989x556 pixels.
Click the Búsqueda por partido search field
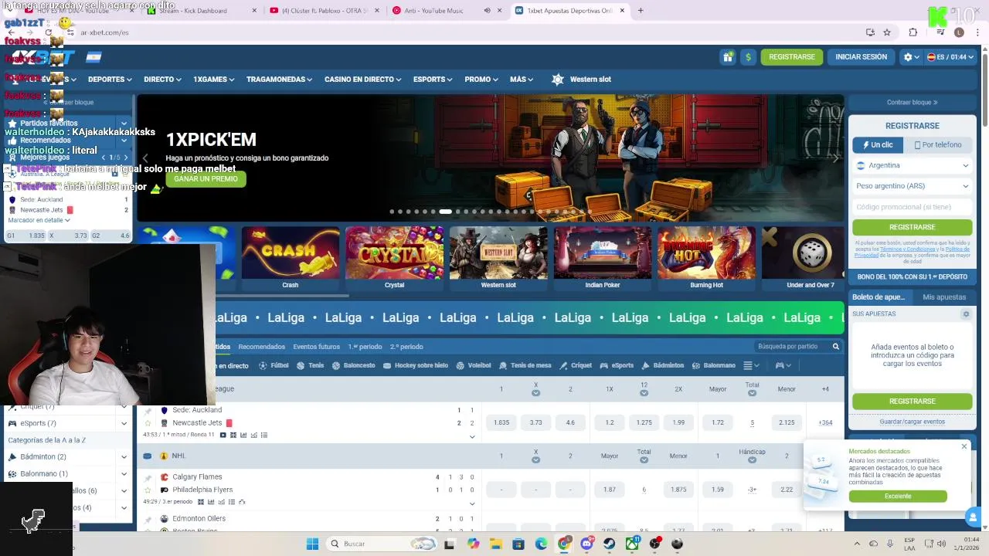(x=792, y=347)
